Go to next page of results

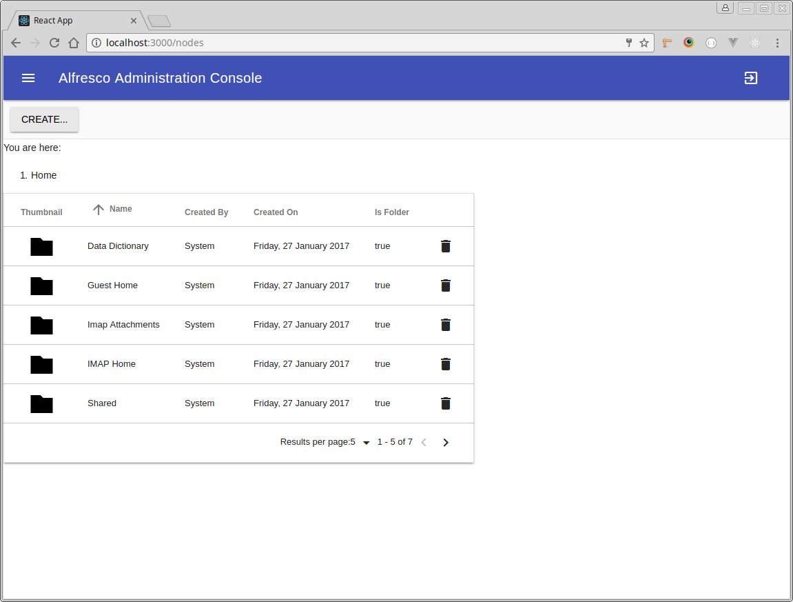[446, 443]
